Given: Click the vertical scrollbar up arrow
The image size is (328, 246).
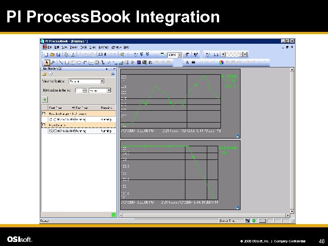Looking at the screenshot, I should click(x=292, y=69).
